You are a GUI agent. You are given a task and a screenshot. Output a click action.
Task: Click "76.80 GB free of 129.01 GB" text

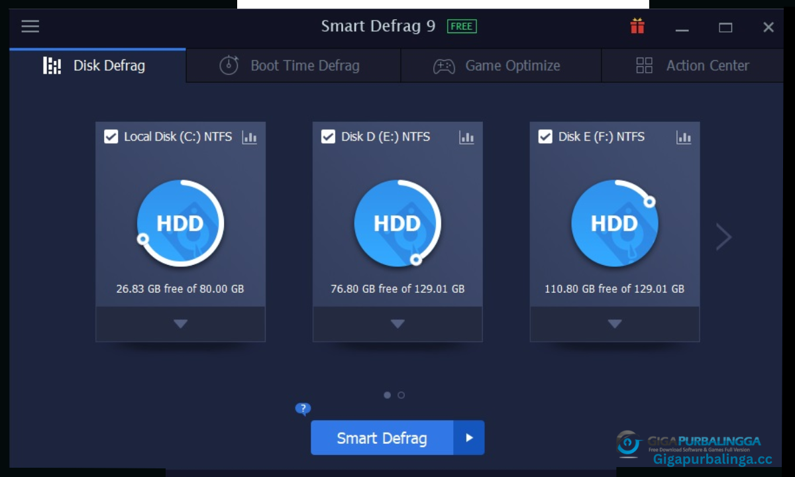(397, 289)
